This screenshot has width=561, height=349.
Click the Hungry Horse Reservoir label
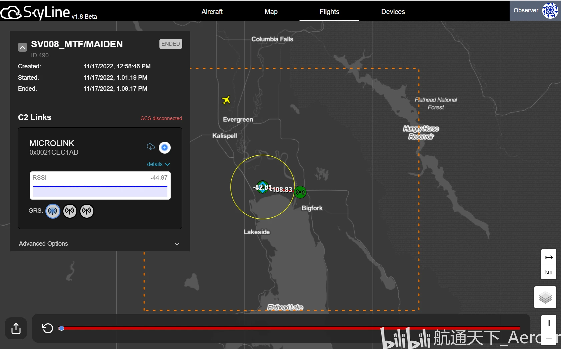point(421,132)
